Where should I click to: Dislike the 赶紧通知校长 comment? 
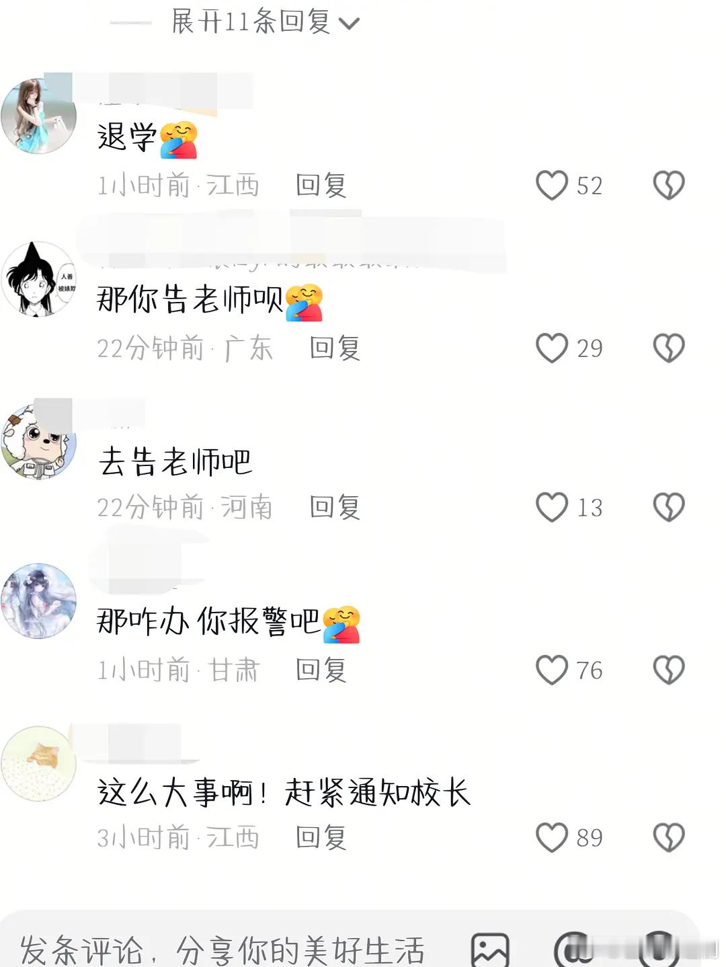(669, 837)
